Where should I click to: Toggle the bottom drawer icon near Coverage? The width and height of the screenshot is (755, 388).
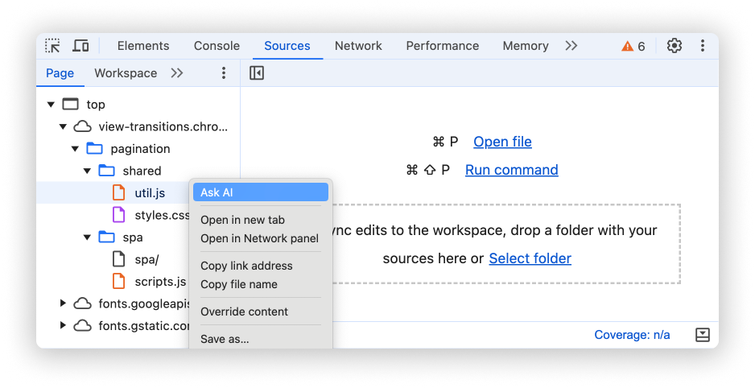click(702, 335)
